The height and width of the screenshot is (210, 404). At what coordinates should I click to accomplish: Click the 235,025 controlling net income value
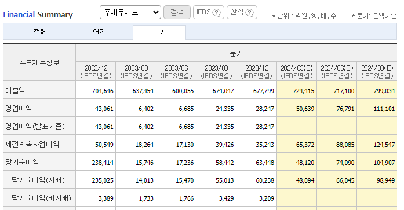coord(103,180)
